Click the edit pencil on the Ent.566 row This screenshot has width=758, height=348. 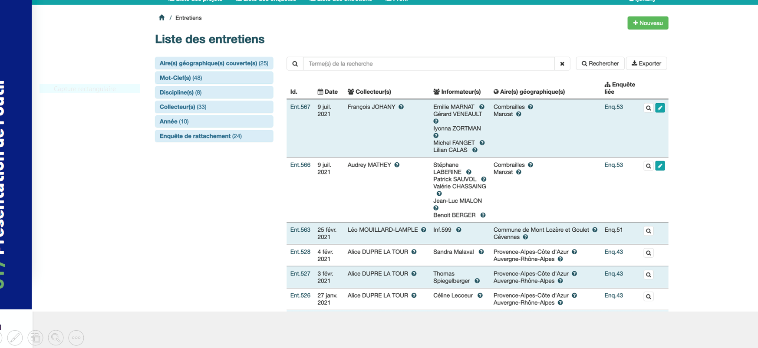click(x=660, y=166)
